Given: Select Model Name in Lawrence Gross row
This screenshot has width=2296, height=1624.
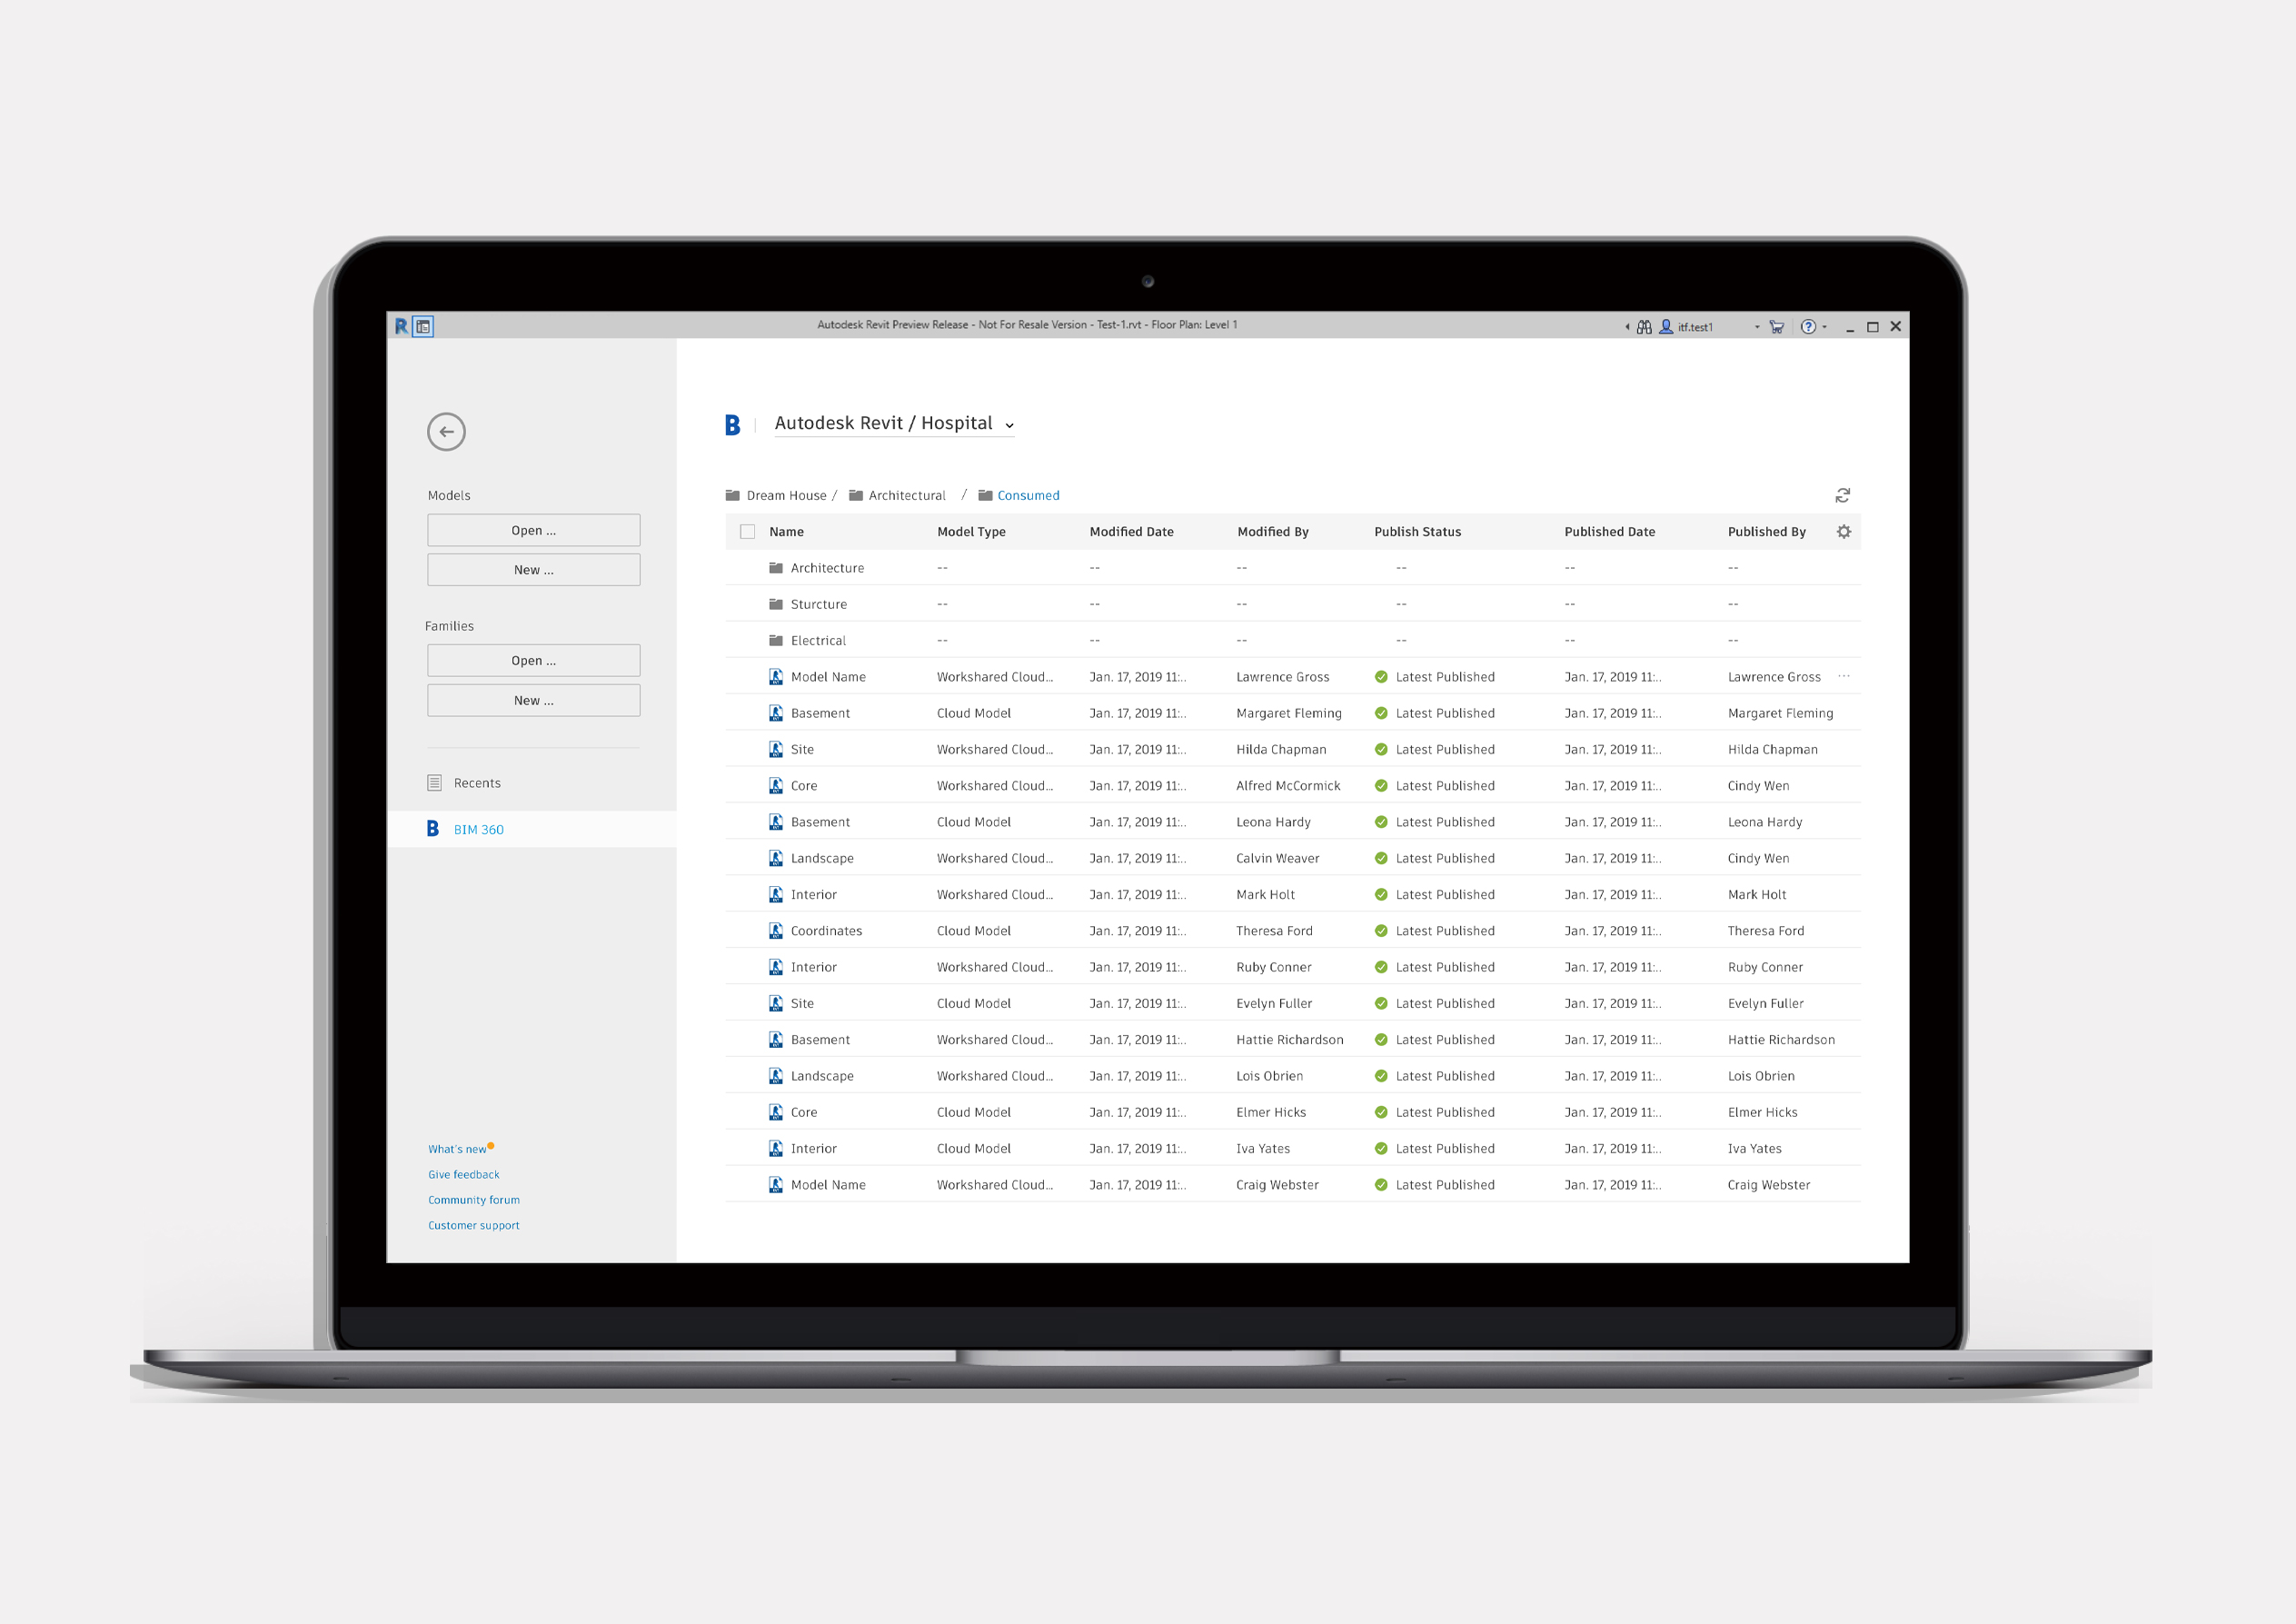Looking at the screenshot, I should 828,677.
